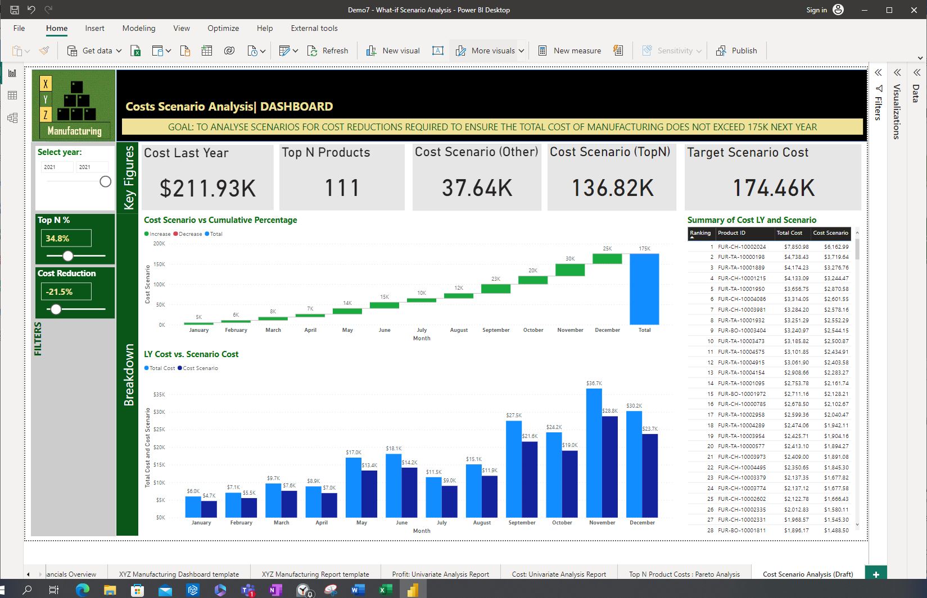Select the FUR-CH-10002024 product row
Viewport: 927px width, 598px height.
pos(770,246)
